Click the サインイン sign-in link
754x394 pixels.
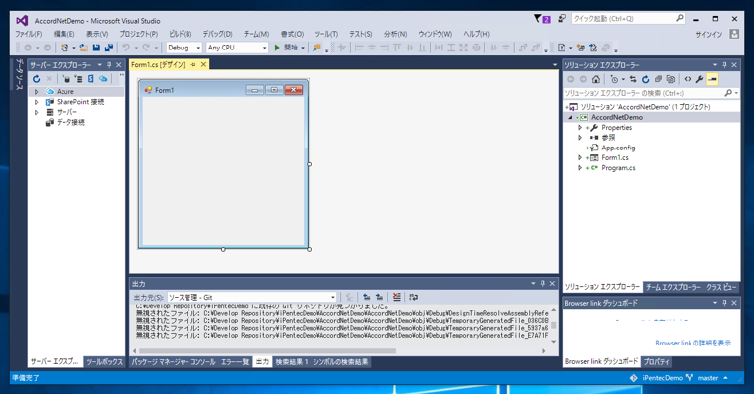coord(708,34)
